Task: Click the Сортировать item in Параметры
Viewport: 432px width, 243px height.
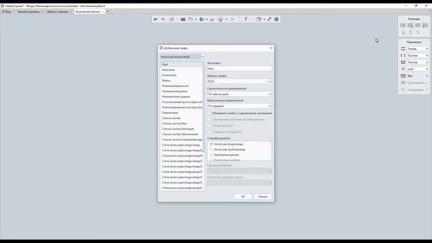Action: click(414, 90)
